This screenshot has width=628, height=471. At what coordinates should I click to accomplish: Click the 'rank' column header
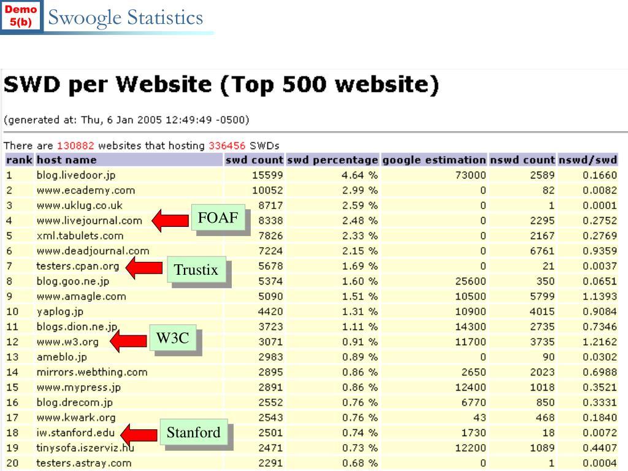point(19,160)
